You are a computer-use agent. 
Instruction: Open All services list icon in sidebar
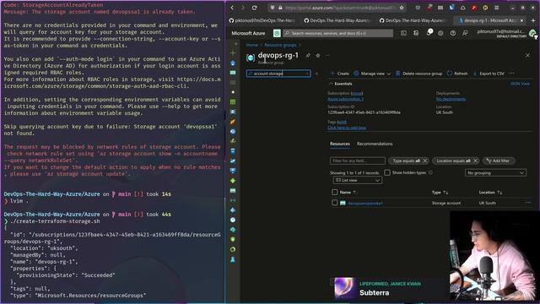(233, 83)
